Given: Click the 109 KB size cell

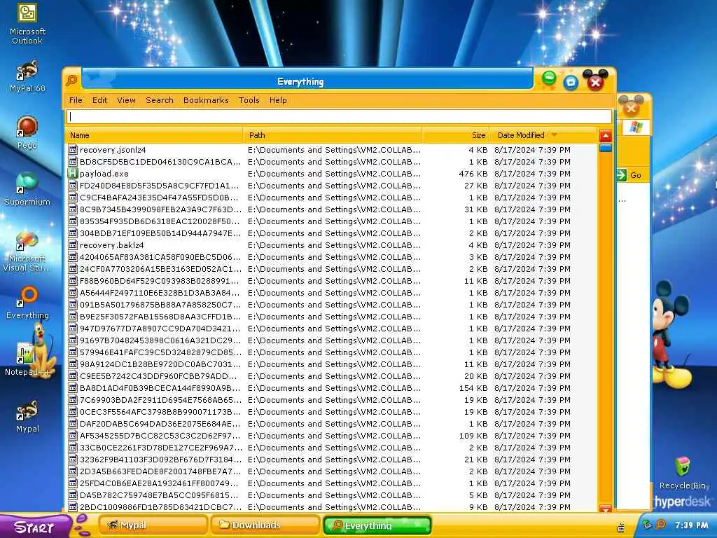Looking at the screenshot, I should [x=473, y=436].
